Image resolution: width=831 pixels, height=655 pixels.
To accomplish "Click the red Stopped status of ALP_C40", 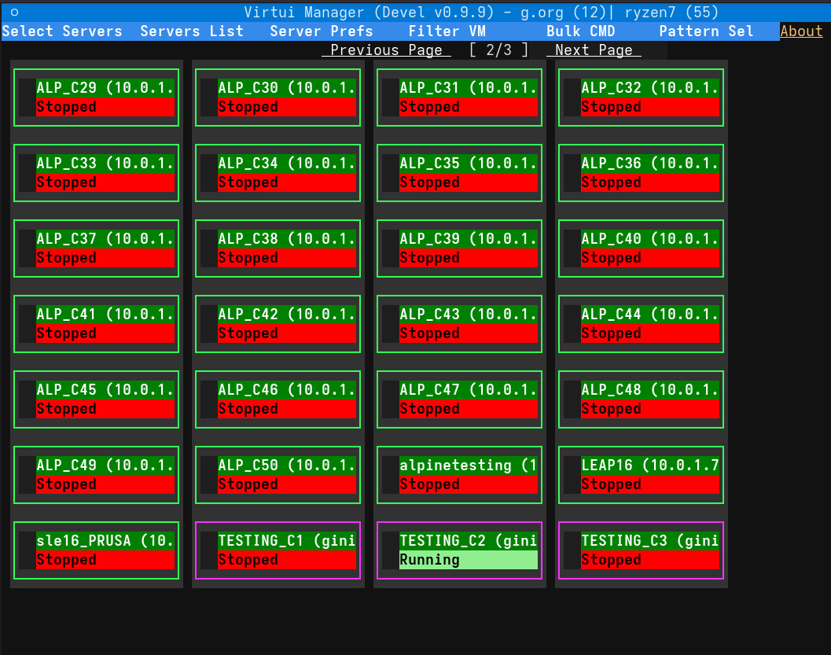I will 650,258.
